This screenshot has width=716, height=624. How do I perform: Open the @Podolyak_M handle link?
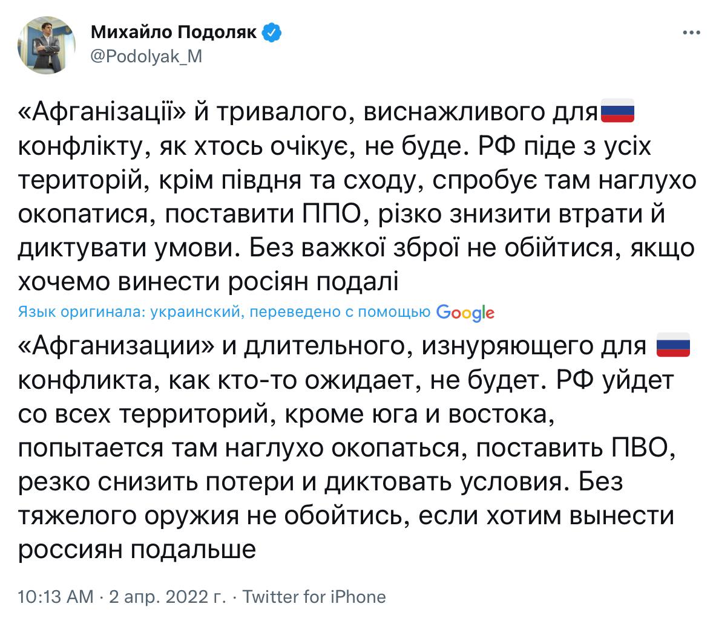pos(146,56)
